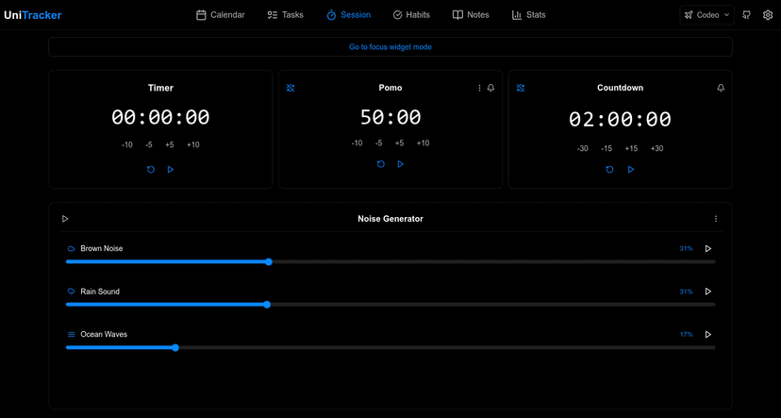Click the Brown Noise volume slider handle
Screen dimensions: 781x418
[x=269, y=261]
